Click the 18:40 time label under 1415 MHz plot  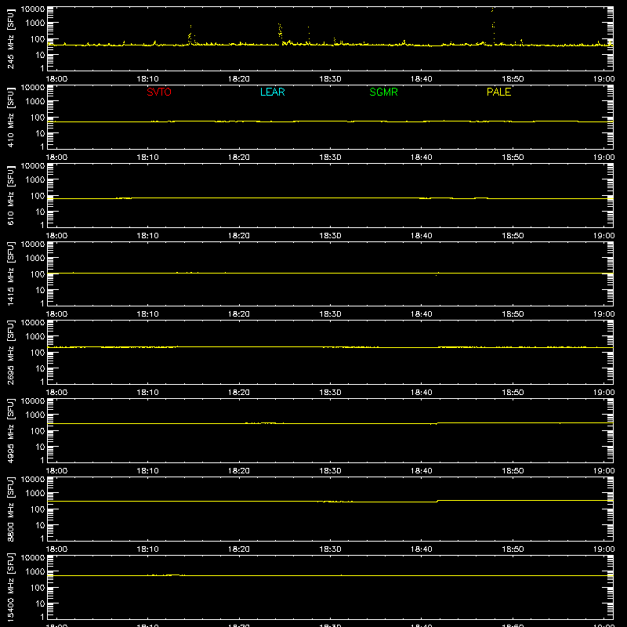point(422,314)
